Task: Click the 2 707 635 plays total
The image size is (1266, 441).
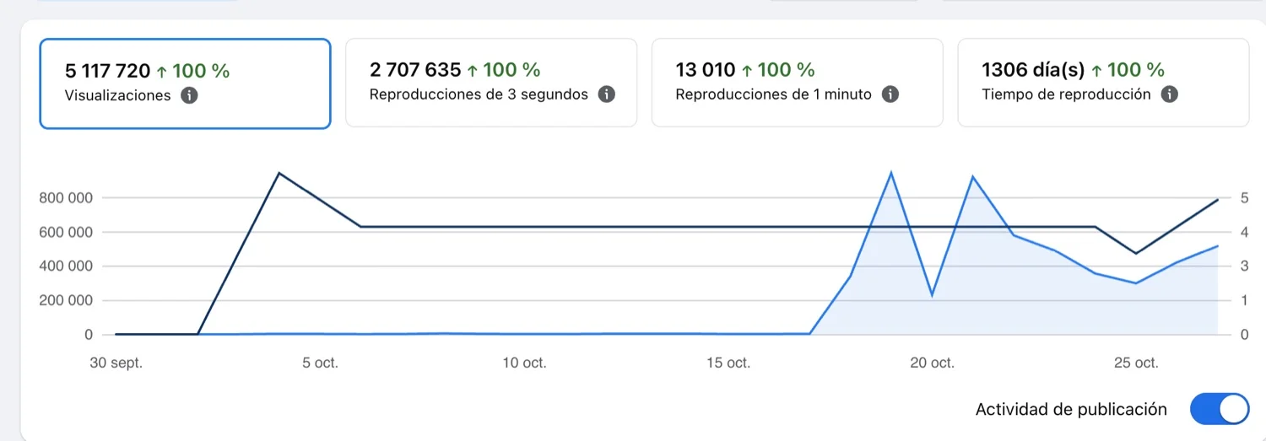Action: tap(415, 69)
